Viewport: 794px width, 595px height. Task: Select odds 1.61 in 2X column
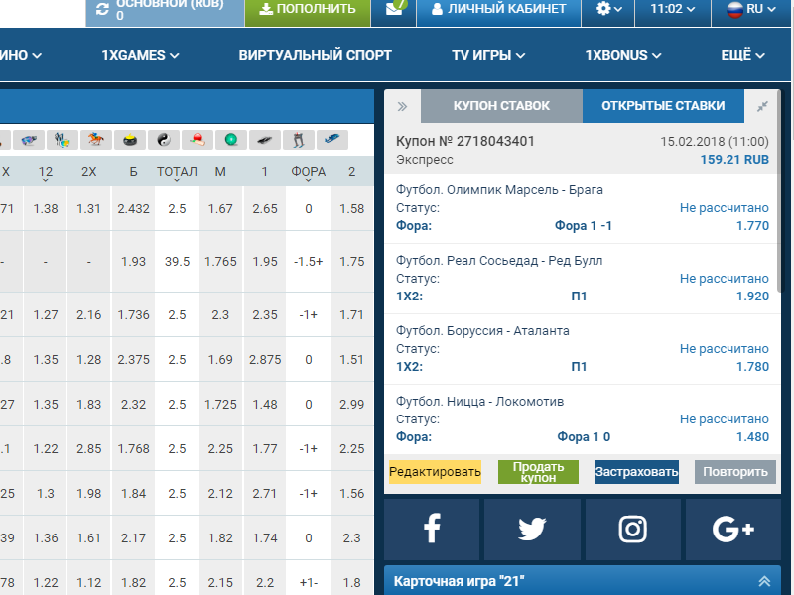pyautogui.click(x=89, y=537)
